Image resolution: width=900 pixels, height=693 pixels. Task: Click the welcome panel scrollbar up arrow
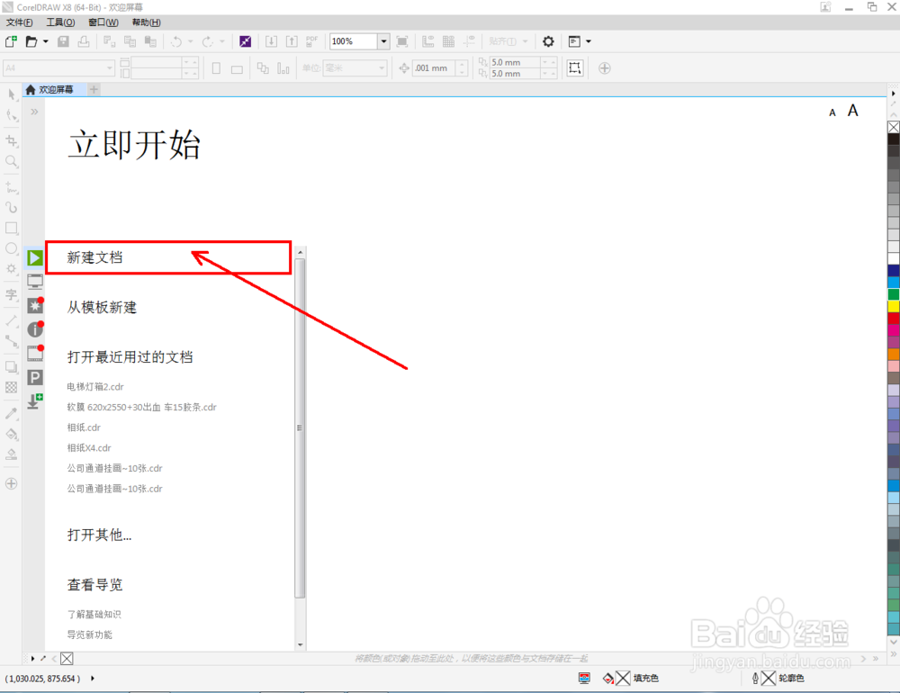[301, 252]
